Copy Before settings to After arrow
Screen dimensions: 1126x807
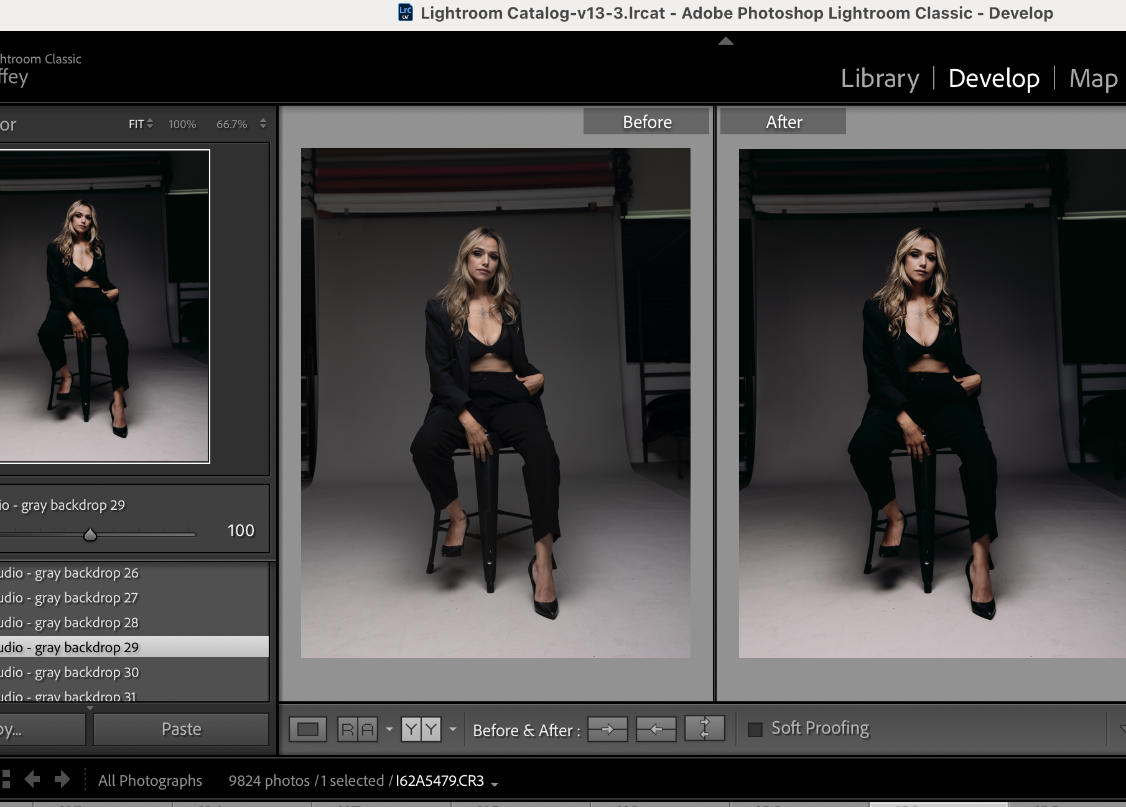coord(608,729)
